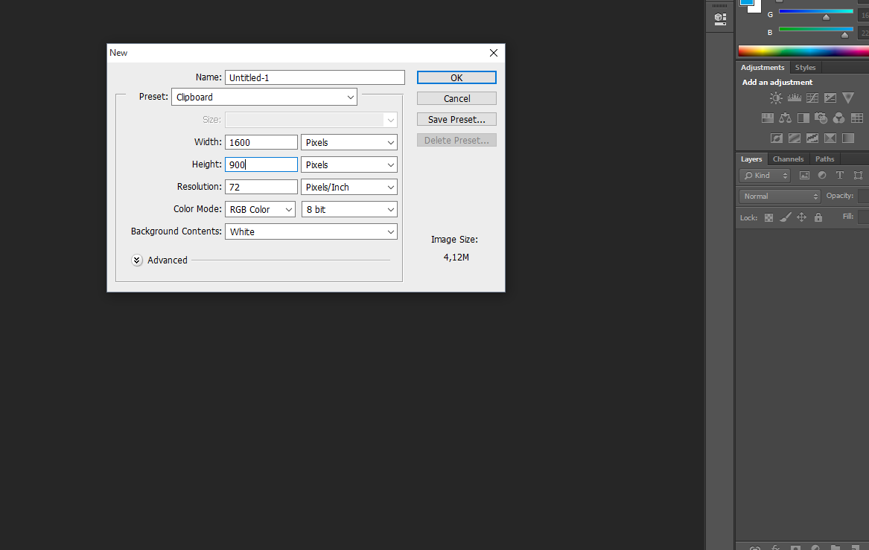Open the Background Contents dropdown
The height and width of the screenshot is (550, 869).
point(311,231)
